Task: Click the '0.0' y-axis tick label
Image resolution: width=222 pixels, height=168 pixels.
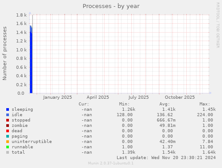Action: [x=21, y=93]
